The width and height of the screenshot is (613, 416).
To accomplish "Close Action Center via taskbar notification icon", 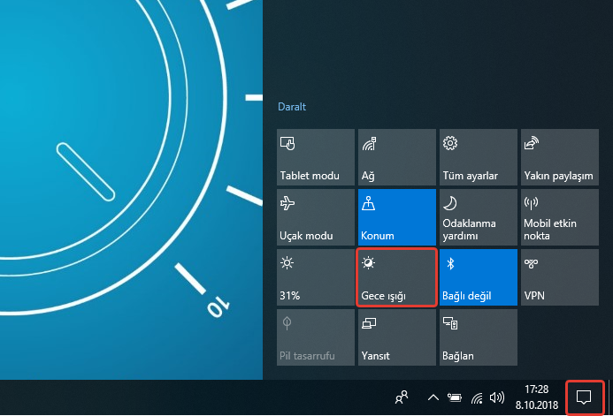I will click(x=584, y=397).
